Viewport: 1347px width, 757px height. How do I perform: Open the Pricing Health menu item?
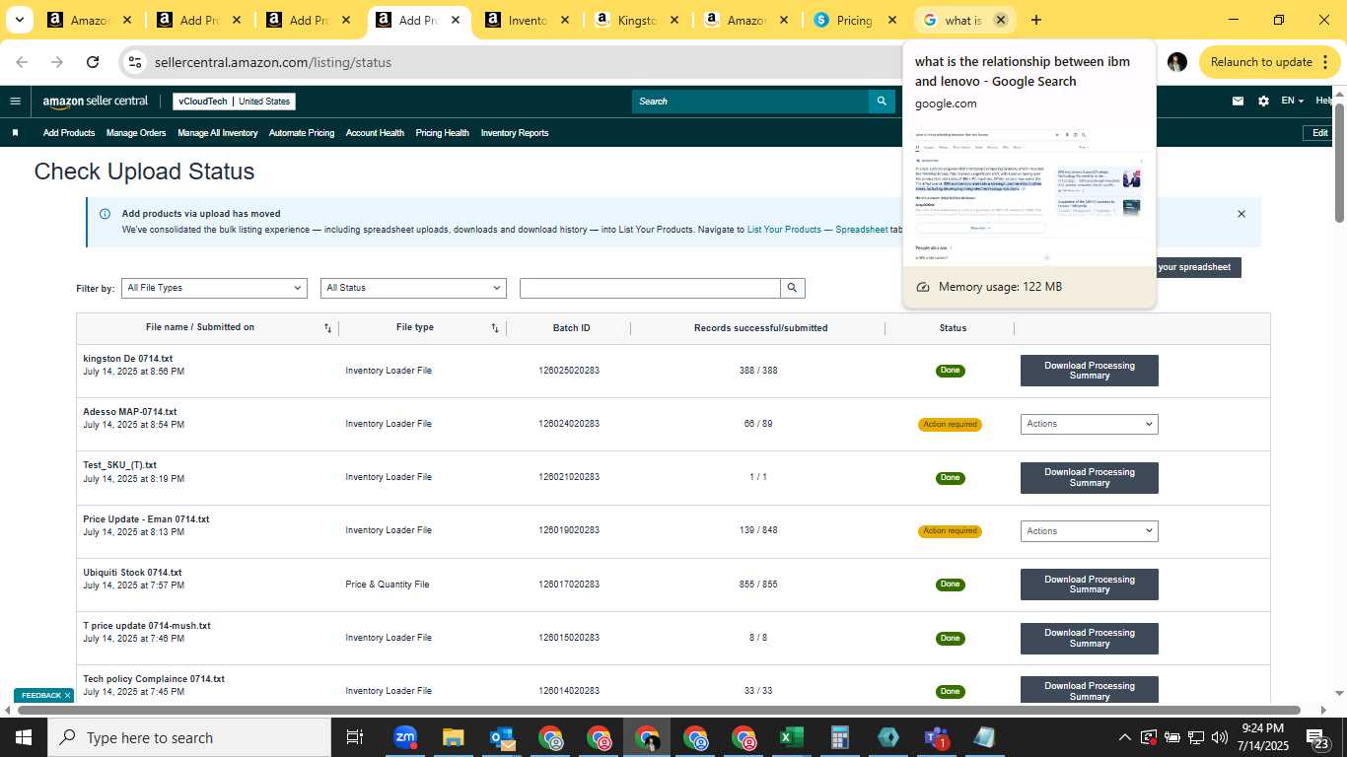coord(442,133)
